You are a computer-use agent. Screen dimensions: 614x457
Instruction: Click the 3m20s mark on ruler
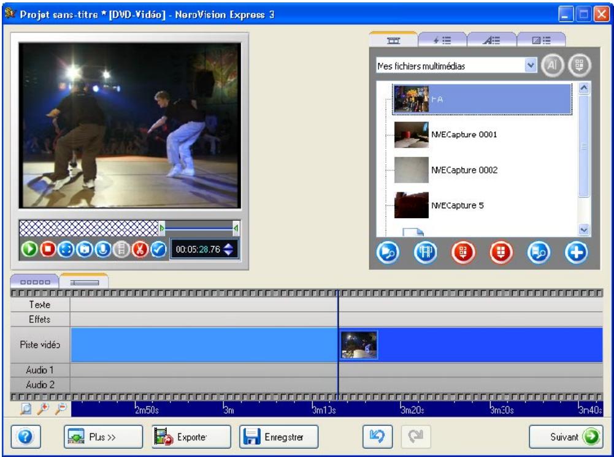click(x=412, y=410)
